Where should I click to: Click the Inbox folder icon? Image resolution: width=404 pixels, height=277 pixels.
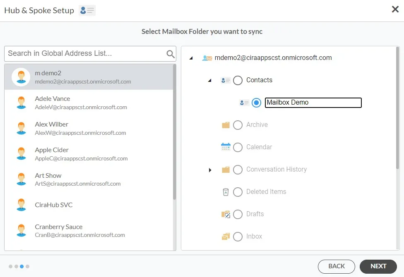226,236
